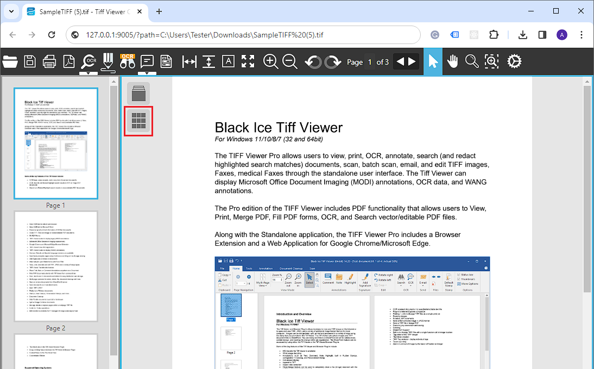Open the Chrome three-dot menu

582,35
